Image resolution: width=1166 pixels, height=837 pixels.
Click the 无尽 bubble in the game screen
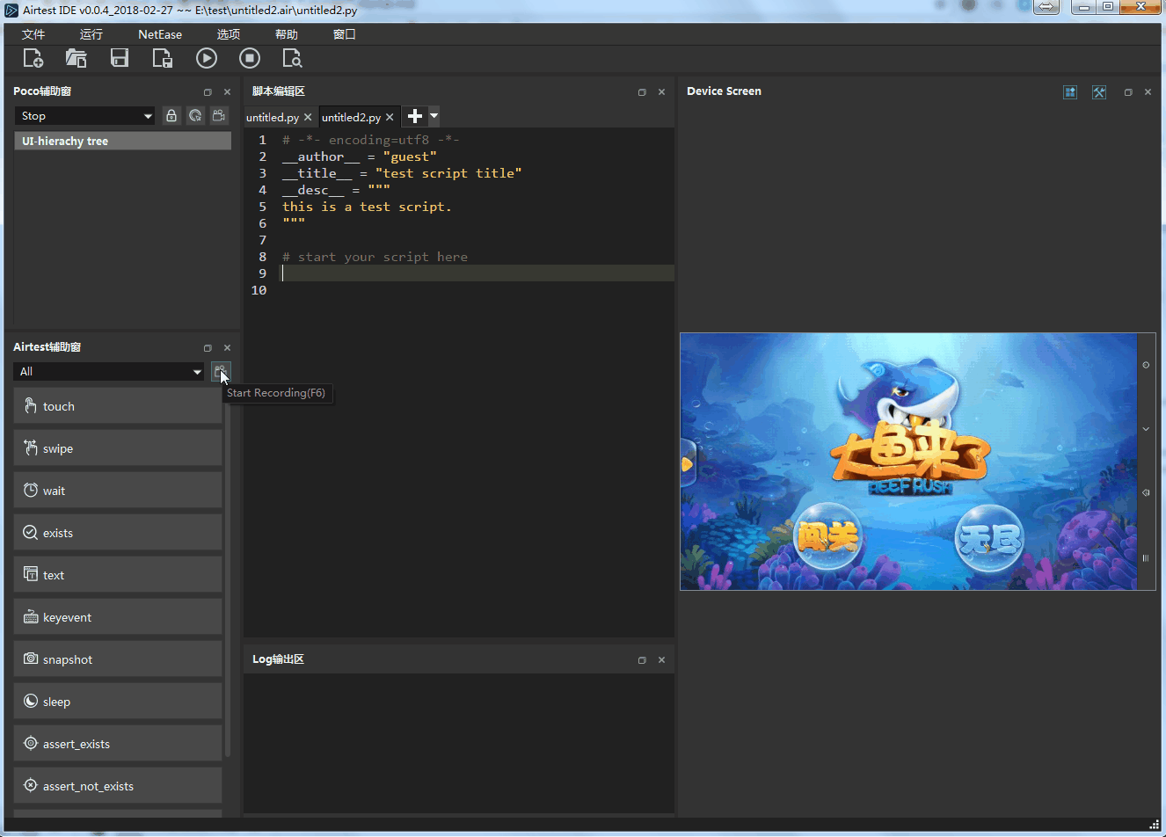[x=989, y=538]
